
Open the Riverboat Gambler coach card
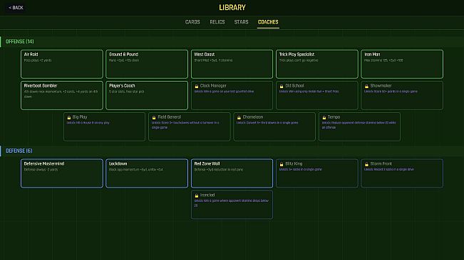coord(62,95)
